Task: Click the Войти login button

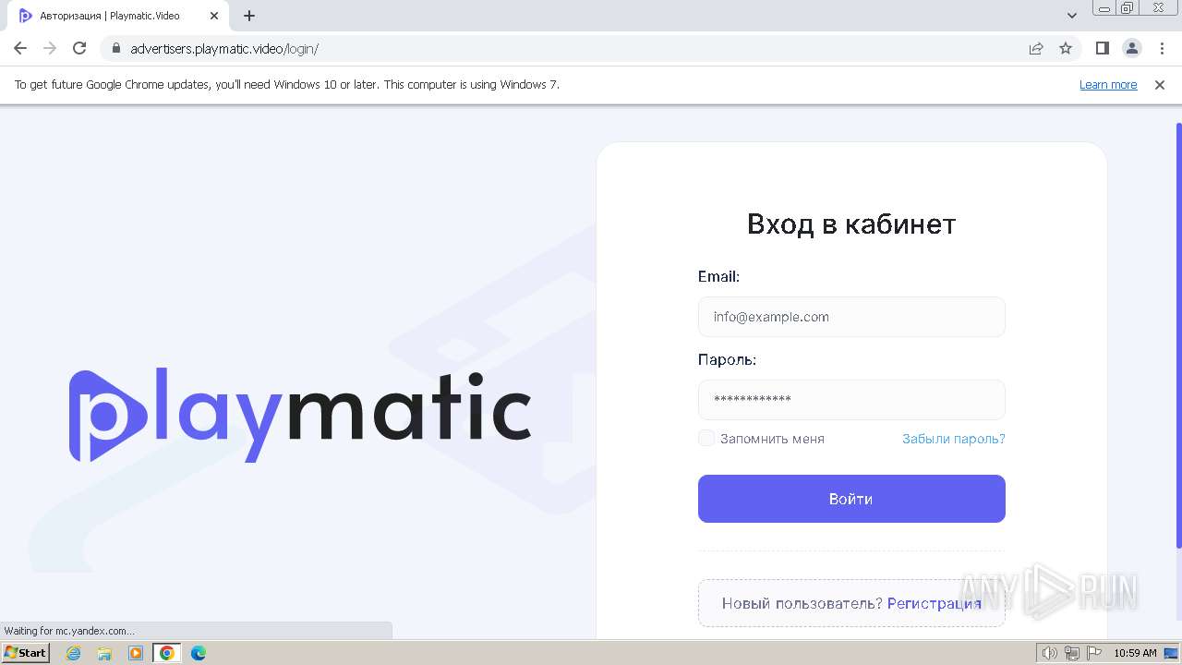Action: point(851,499)
